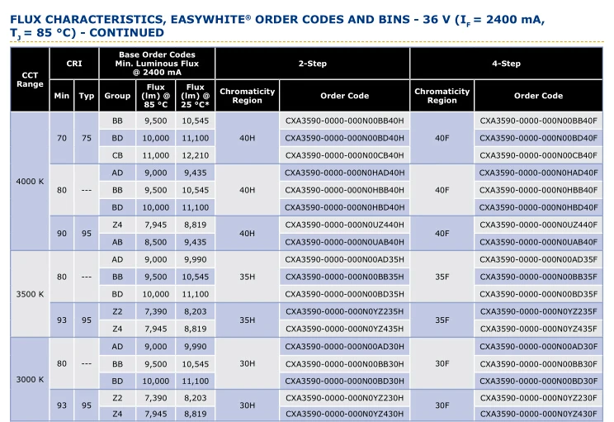
Task: Click the "3000 K" CCT range cell
Action: click(30, 379)
